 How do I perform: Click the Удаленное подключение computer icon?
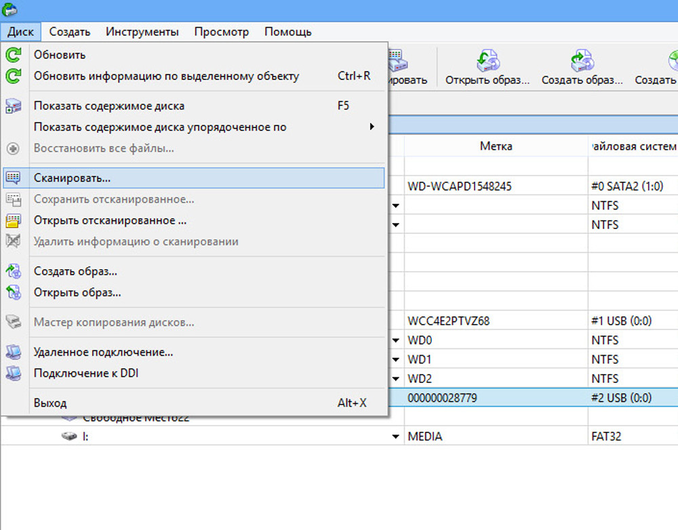click(13, 352)
